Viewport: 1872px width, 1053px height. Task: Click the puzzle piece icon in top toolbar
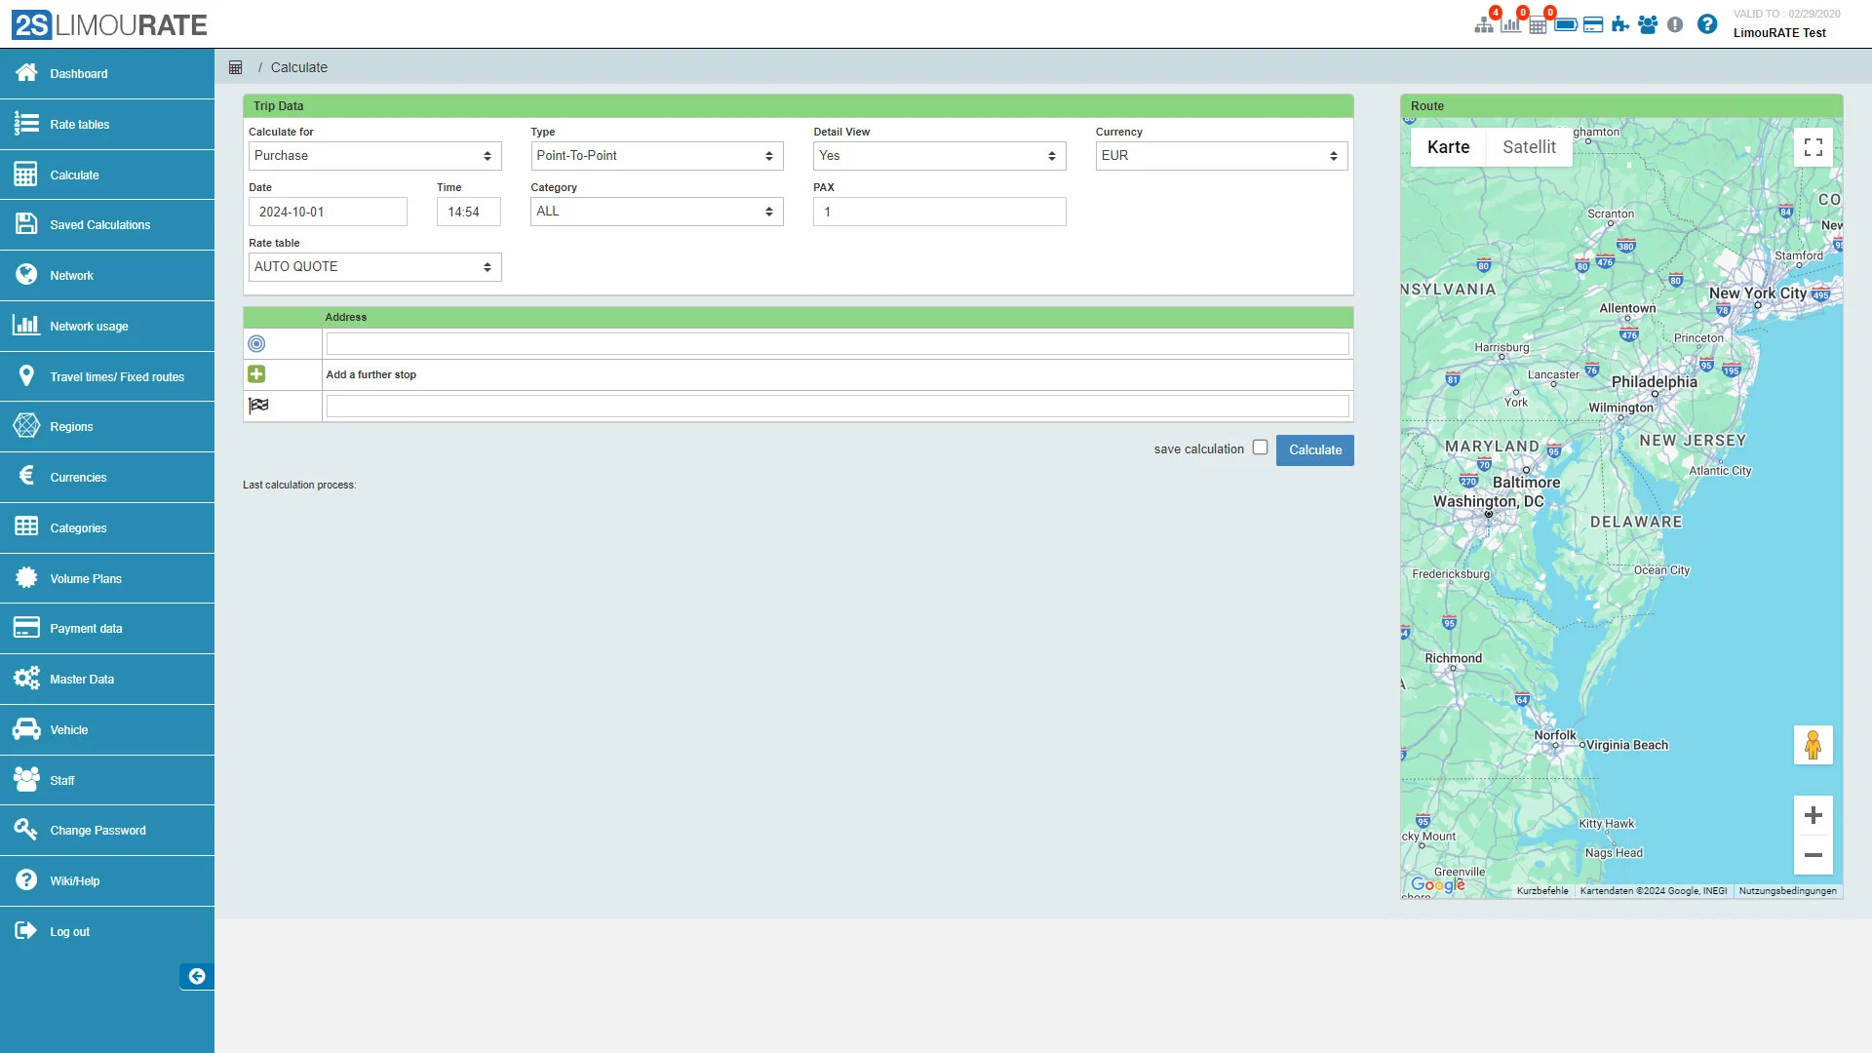click(1620, 24)
